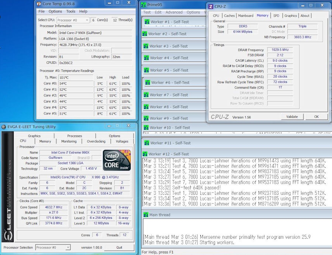Click the Worker #12 Self-Test window icon
The height and width of the screenshot is (255, 332).
pyautogui.click(x=146, y=154)
